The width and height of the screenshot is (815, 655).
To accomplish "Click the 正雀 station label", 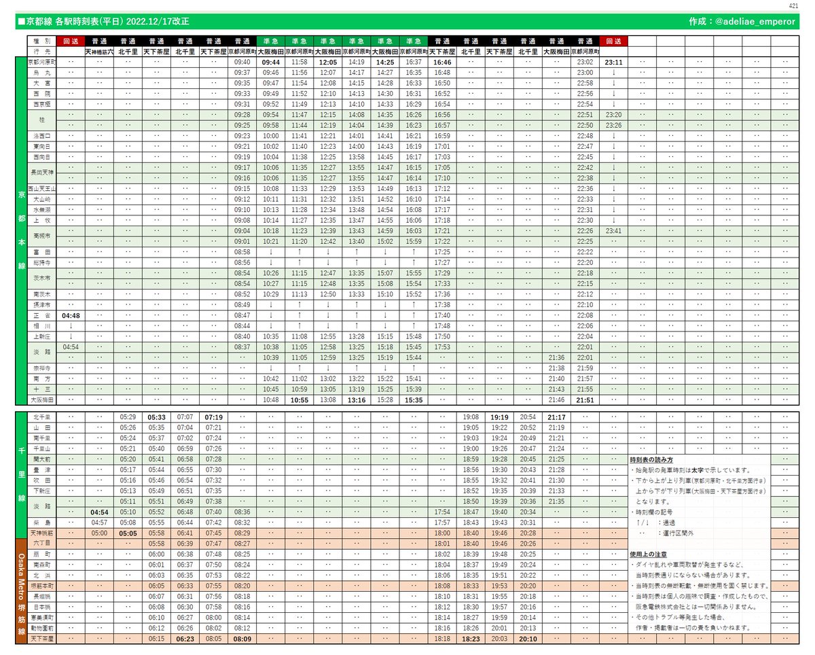I will pyautogui.click(x=41, y=315).
